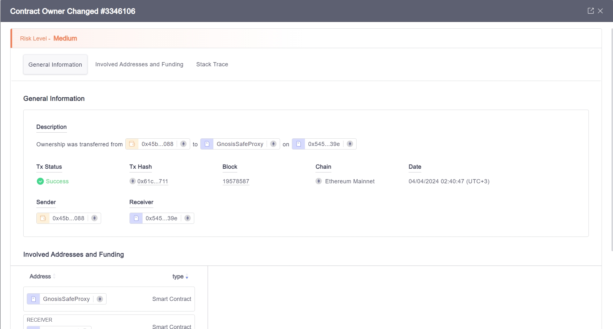
Task: Click GnosisSafeProxy chip in the description
Action: 240,144
